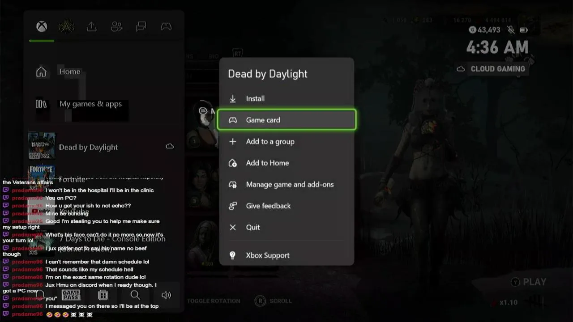Viewport: 573px width, 322px height.
Task: Click the Game card controller icon
Action: tap(233, 120)
